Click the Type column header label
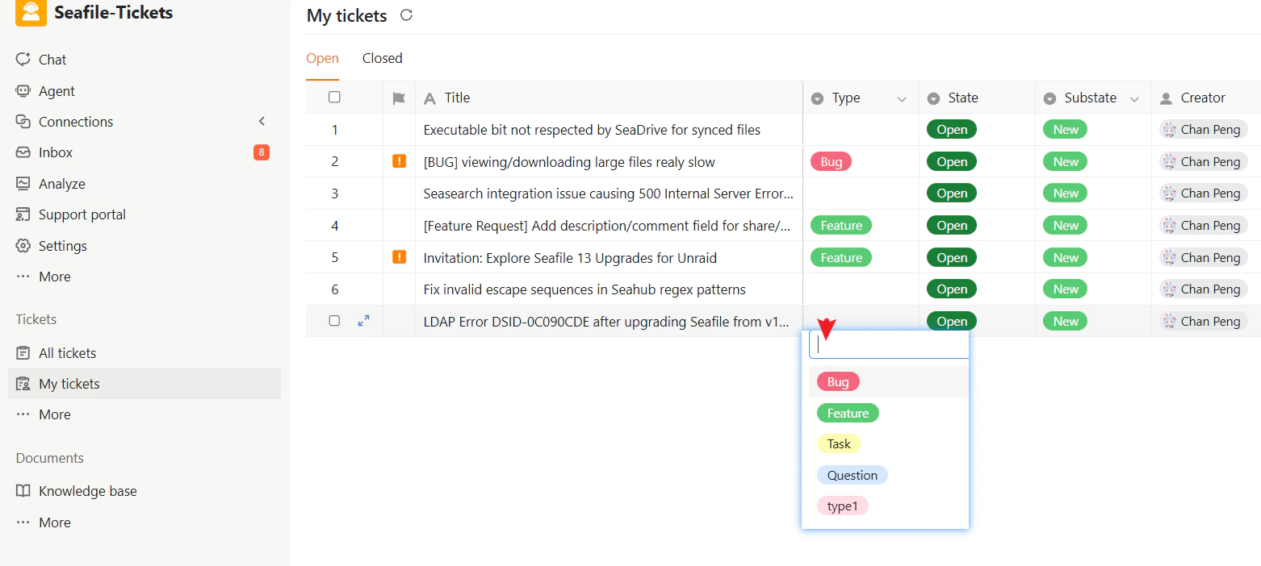The width and height of the screenshot is (1261, 566). click(846, 98)
